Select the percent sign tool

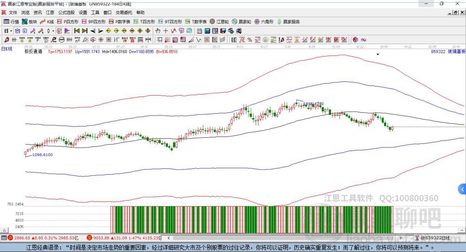click(250, 40)
